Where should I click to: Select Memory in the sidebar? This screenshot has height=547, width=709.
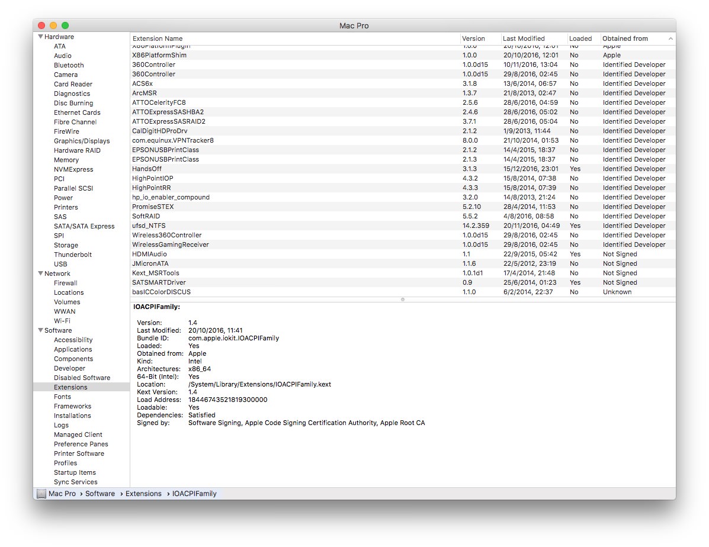tap(66, 160)
